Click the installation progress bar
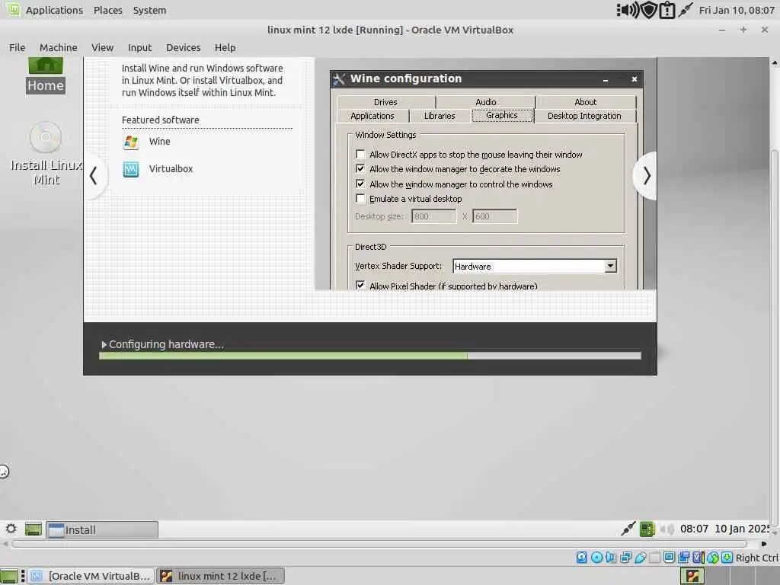The image size is (780, 585). [370, 356]
